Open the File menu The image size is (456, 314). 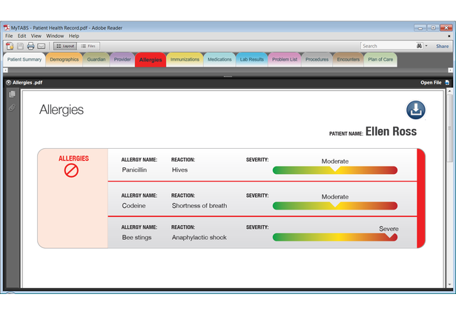[9, 36]
